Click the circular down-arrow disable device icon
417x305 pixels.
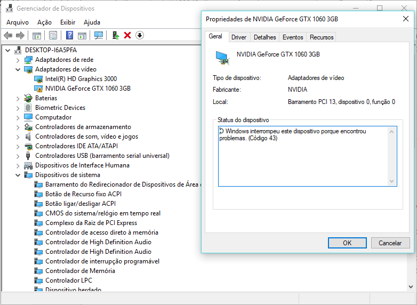click(140, 35)
